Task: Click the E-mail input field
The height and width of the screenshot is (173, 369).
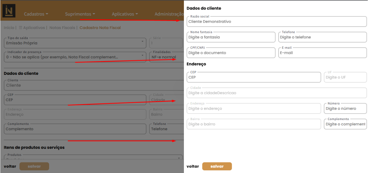Action: pos(323,53)
